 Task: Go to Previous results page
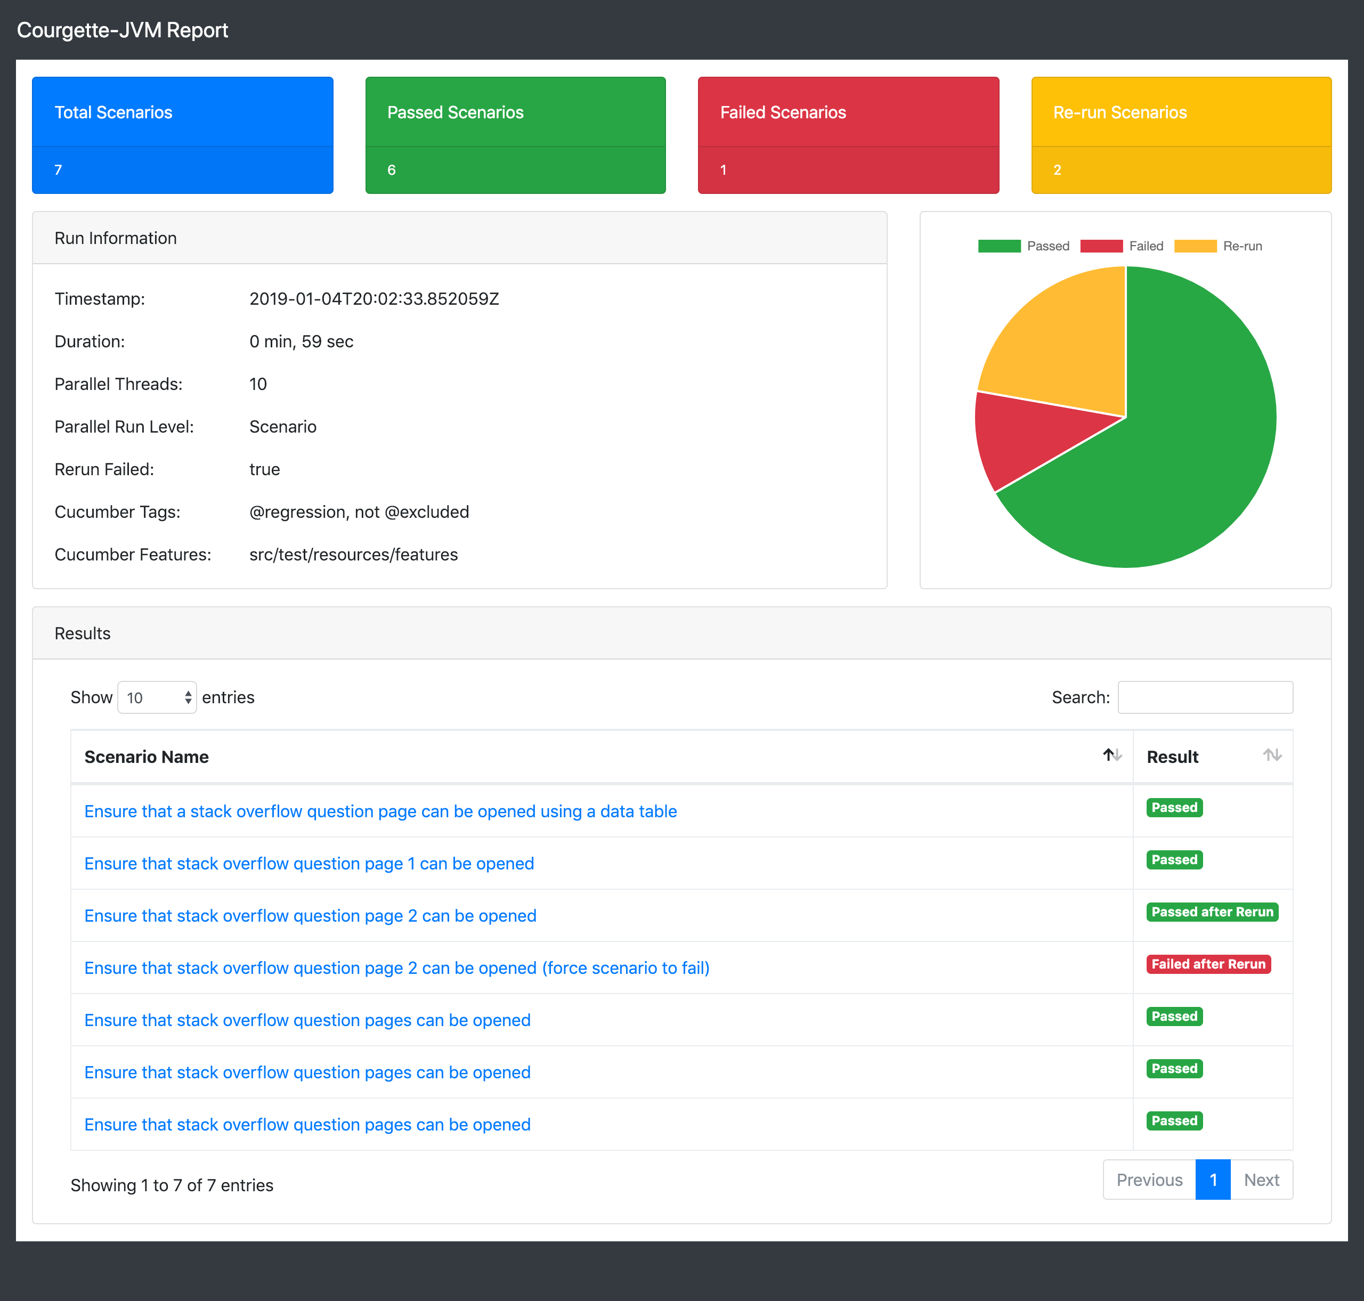(1149, 1180)
